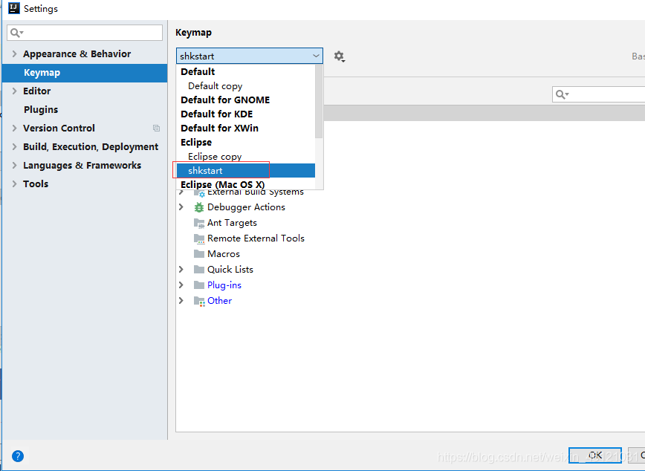Focus the keymap actions search field
The height and width of the screenshot is (471, 645).
point(599,94)
